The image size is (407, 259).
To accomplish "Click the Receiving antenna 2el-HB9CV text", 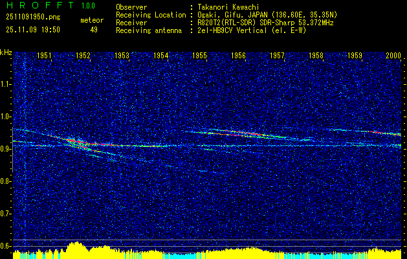I will point(250,30).
